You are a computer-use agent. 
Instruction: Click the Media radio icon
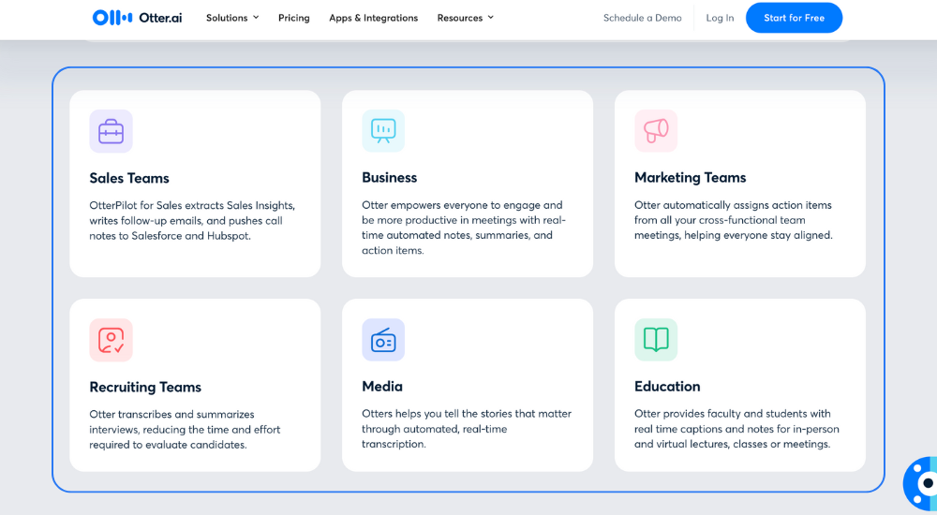(383, 340)
